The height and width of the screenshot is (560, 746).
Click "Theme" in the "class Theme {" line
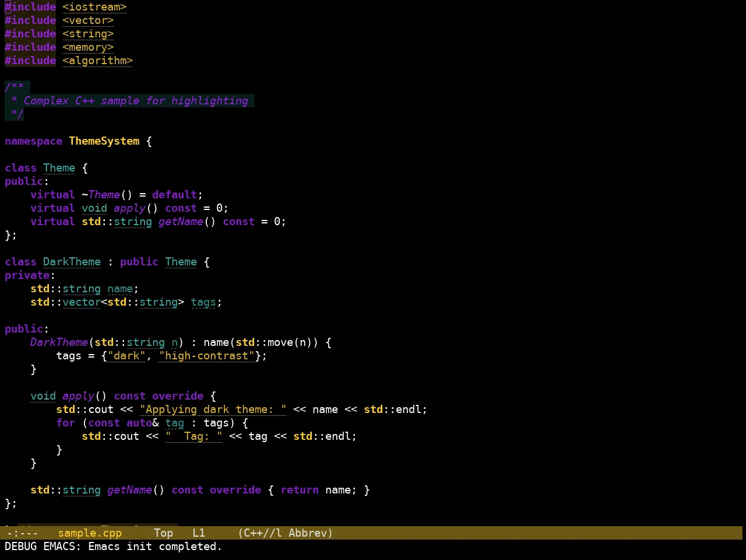tap(59, 168)
